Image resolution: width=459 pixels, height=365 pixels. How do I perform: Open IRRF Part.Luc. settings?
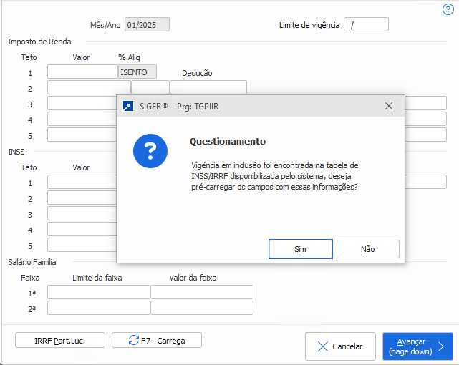coord(60,340)
